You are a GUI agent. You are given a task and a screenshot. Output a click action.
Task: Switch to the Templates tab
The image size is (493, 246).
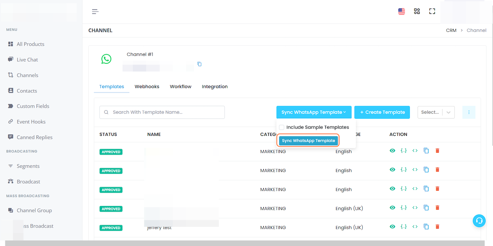click(112, 86)
